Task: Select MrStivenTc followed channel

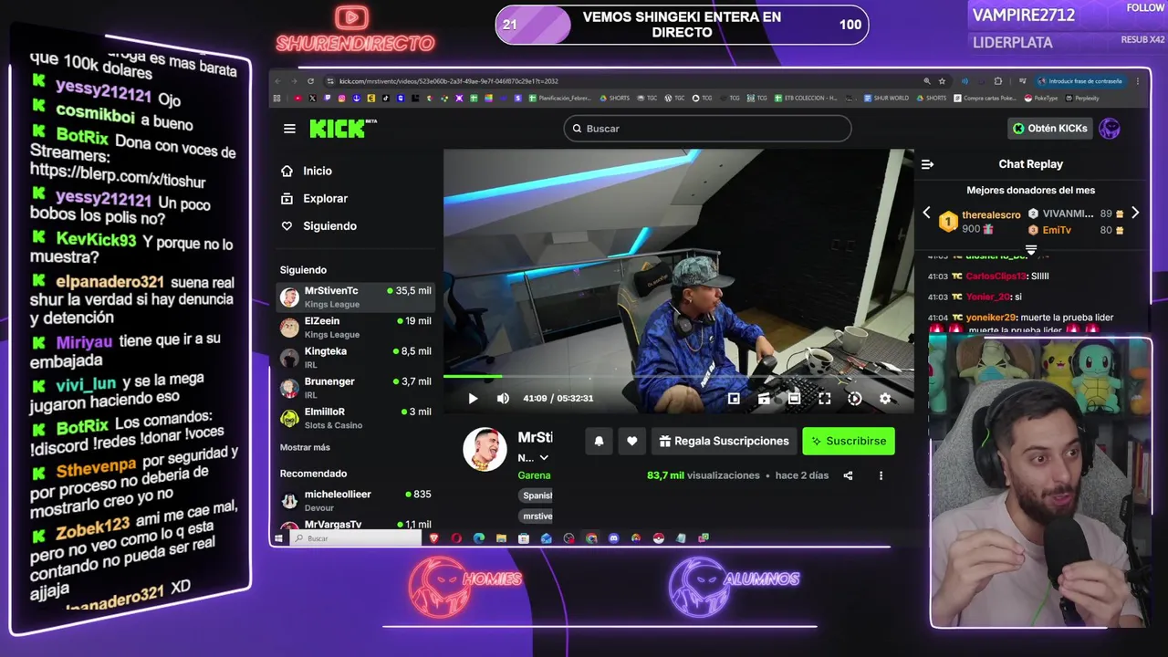Action: pyautogui.click(x=356, y=297)
